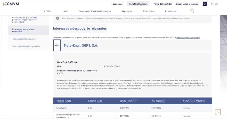The height and width of the screenshot is (119, 227).
Task: Switch language to EN
Action: pos(216,4)
